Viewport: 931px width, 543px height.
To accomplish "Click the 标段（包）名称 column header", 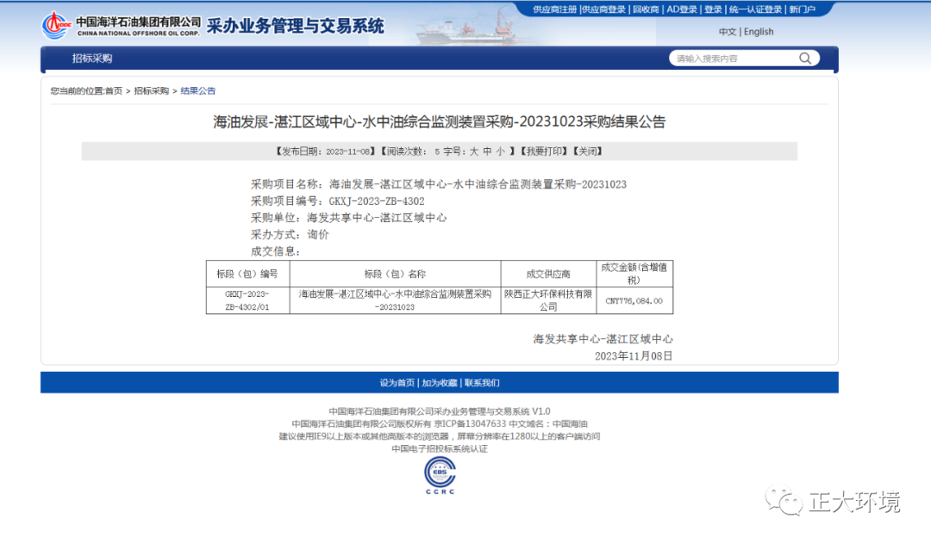I will pos(396,274).
